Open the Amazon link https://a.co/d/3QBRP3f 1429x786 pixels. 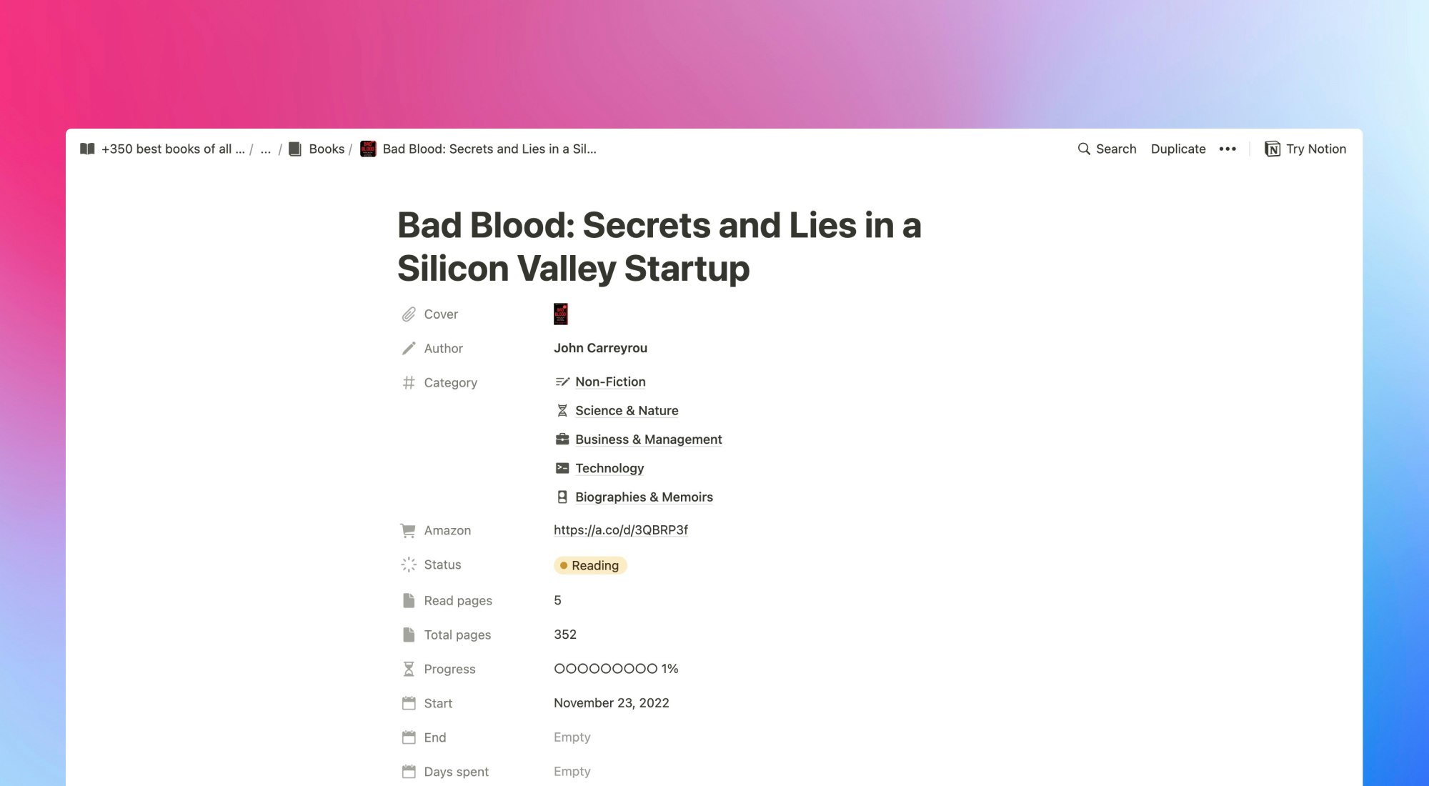(x=621, y=529)
